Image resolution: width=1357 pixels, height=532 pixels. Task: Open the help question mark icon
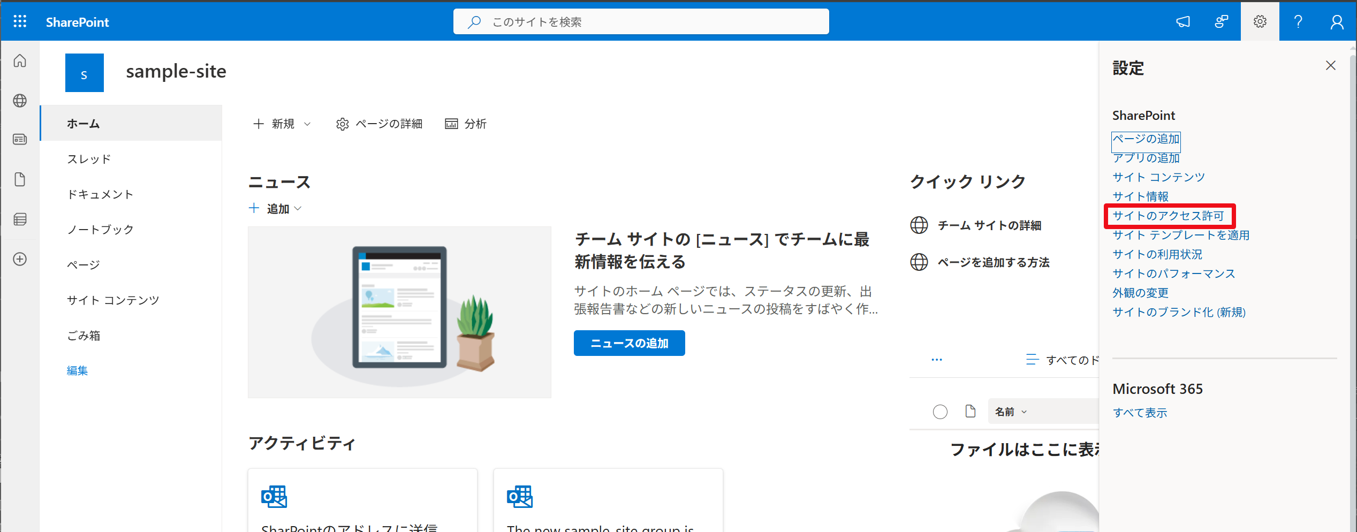click(1298, 21)
